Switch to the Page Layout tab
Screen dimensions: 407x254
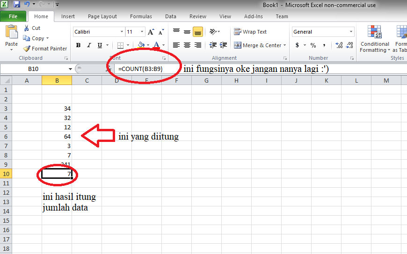click(x=102, y=16)
